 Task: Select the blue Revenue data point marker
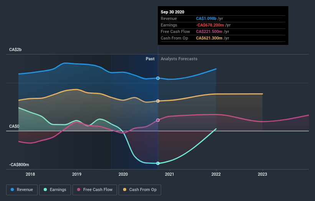tap(158, 78)
